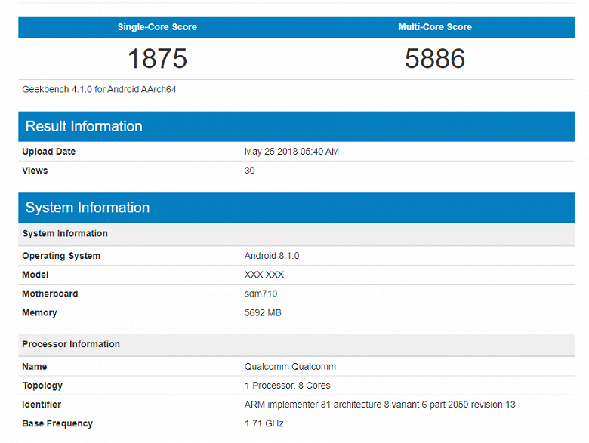Click the 1.71 GHz base frequency value
The image size is (589, 443).
pyautogui.click(x=264, y=423)
